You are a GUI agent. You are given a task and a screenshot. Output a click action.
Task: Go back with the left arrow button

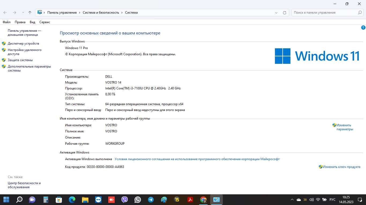click(5, 13)
